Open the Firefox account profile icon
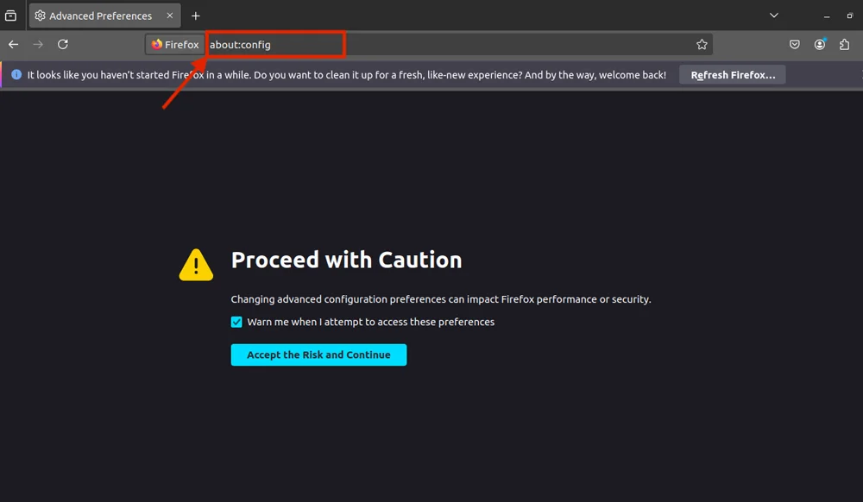Screen dimensions: 863x502 819,44
